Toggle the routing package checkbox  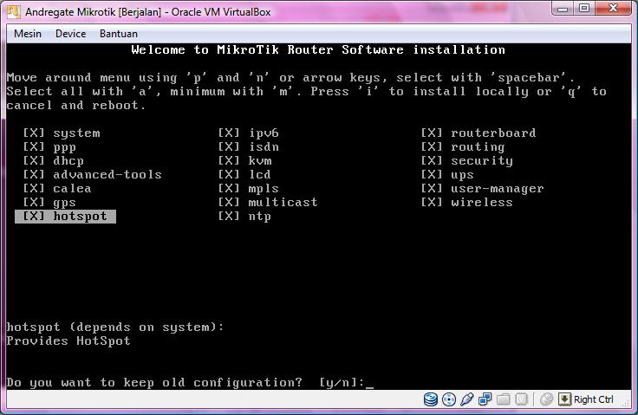pos(432,147)
